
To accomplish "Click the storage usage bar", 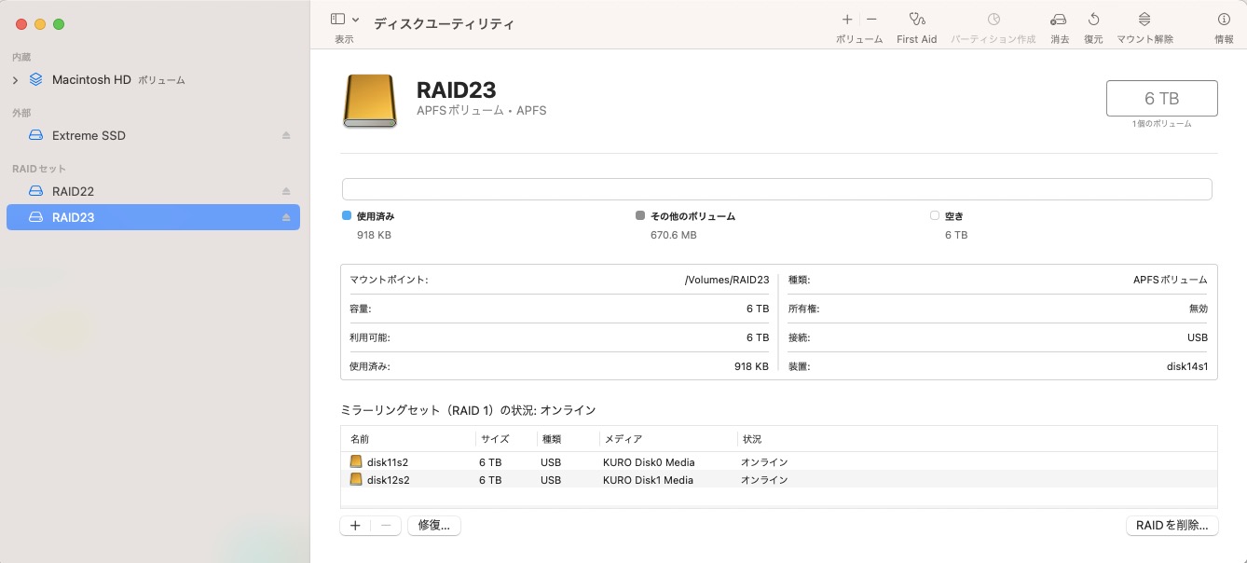I will pos(777,188).
